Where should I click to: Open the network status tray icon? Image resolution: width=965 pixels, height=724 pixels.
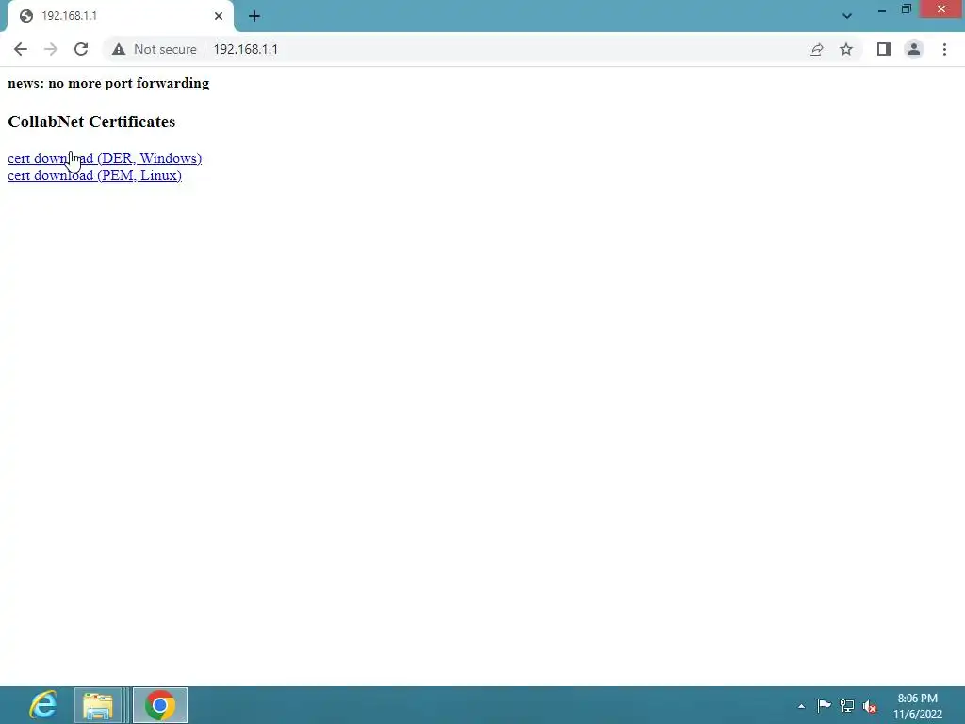click(x=847, y=706)
